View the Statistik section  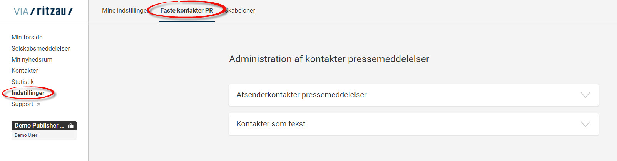tap(23, 82)
